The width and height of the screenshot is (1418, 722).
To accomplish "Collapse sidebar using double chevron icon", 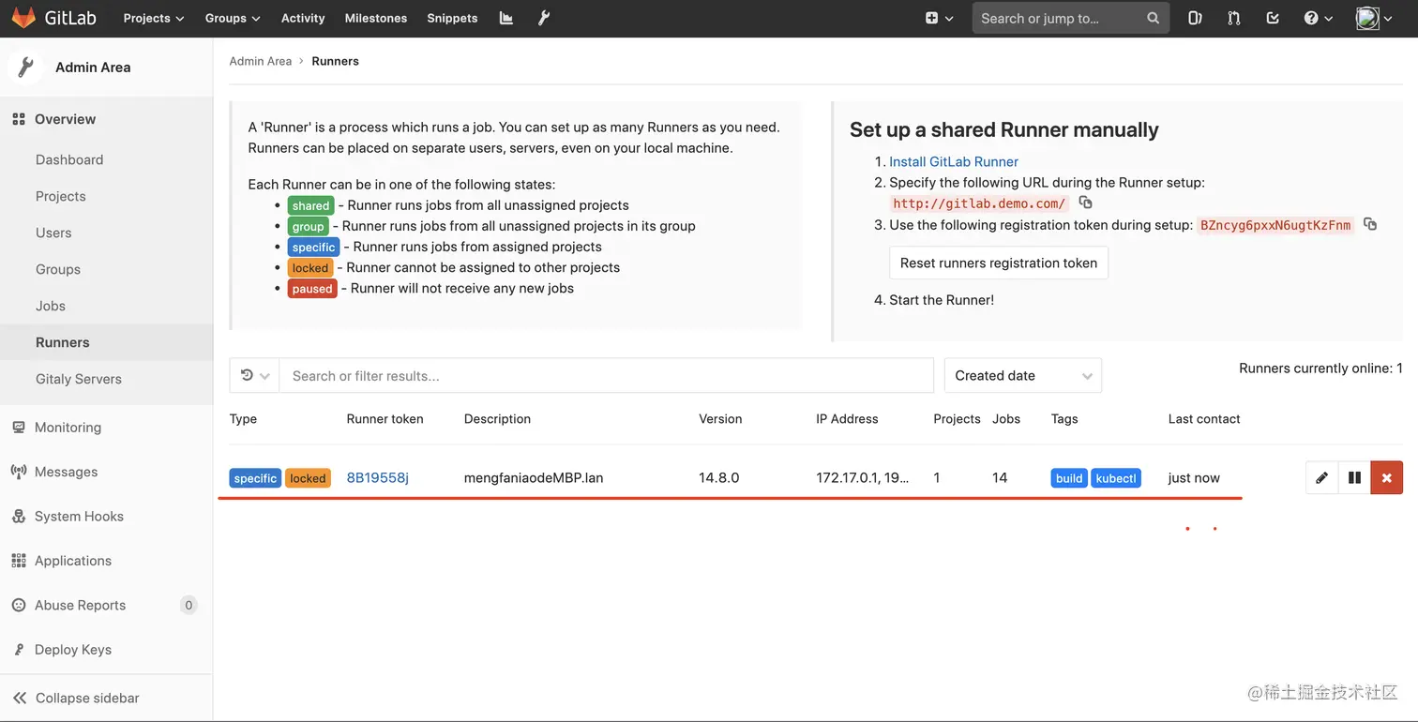I will coord(19,698).
